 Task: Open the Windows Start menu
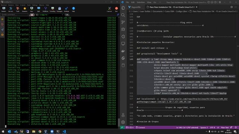(3, 131)
